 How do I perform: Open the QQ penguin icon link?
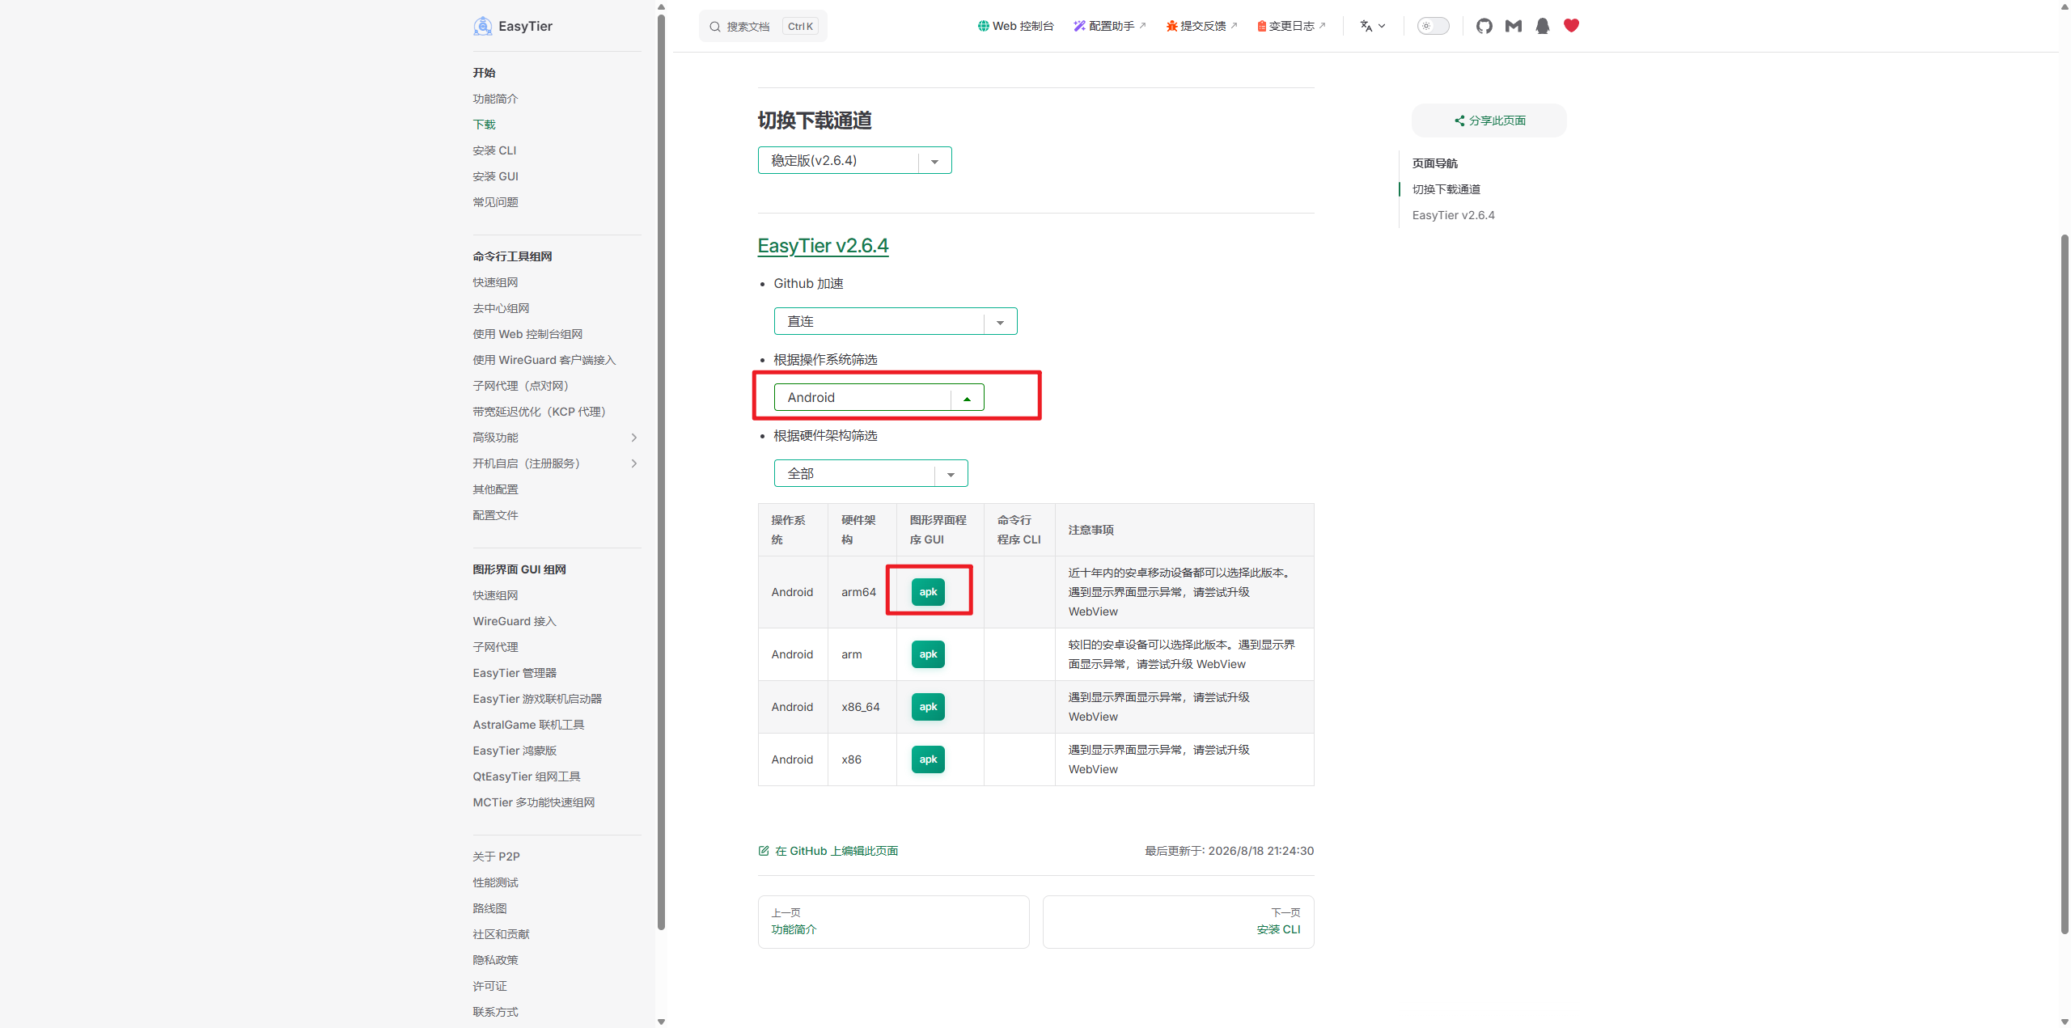(x=1543, y=26)
